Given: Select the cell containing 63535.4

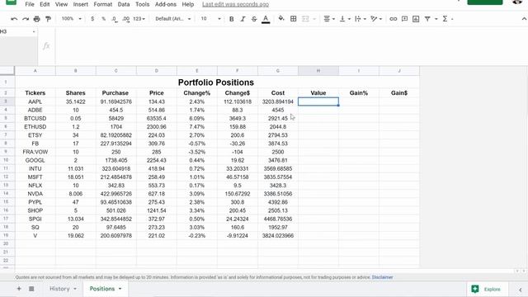Looking at the screenshot, I should [x=156, y=119].
